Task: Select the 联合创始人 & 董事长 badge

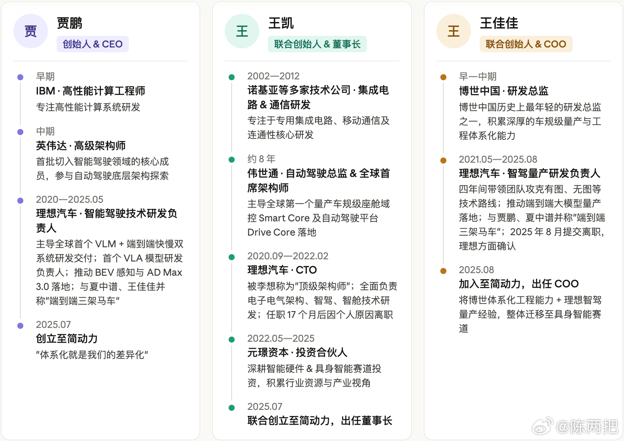Action: (317, 44)
